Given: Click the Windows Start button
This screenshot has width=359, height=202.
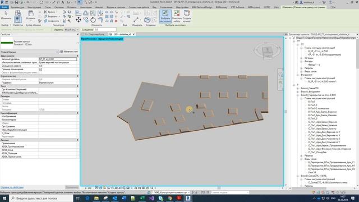Looking at the screenshot, I should tap(4, 198).
